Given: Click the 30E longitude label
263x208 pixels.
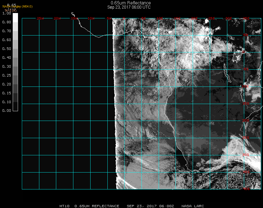Looking at the screenshot, I should tap(229, 18).
